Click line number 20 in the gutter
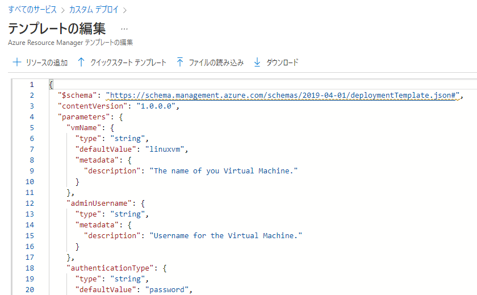 point(30,290)
